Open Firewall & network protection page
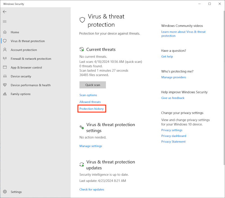Image resolution: width=225 pixels, height=198 pixels. click(x=31, y=59)
